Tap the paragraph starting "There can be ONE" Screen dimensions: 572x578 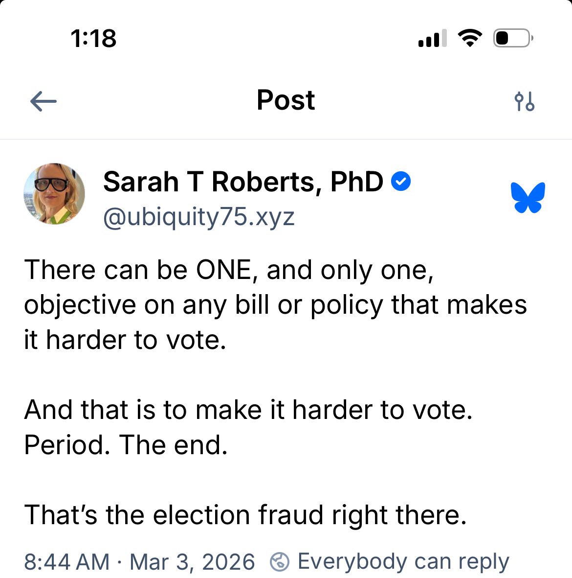coord(275,304)
